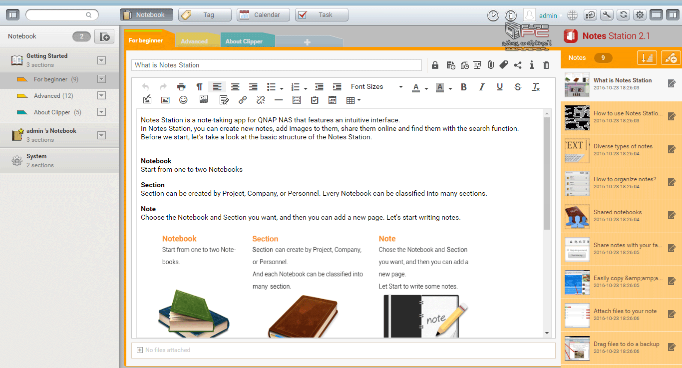Click the tag icon in note header
The image size is (682, 368).
pos(504,65)
